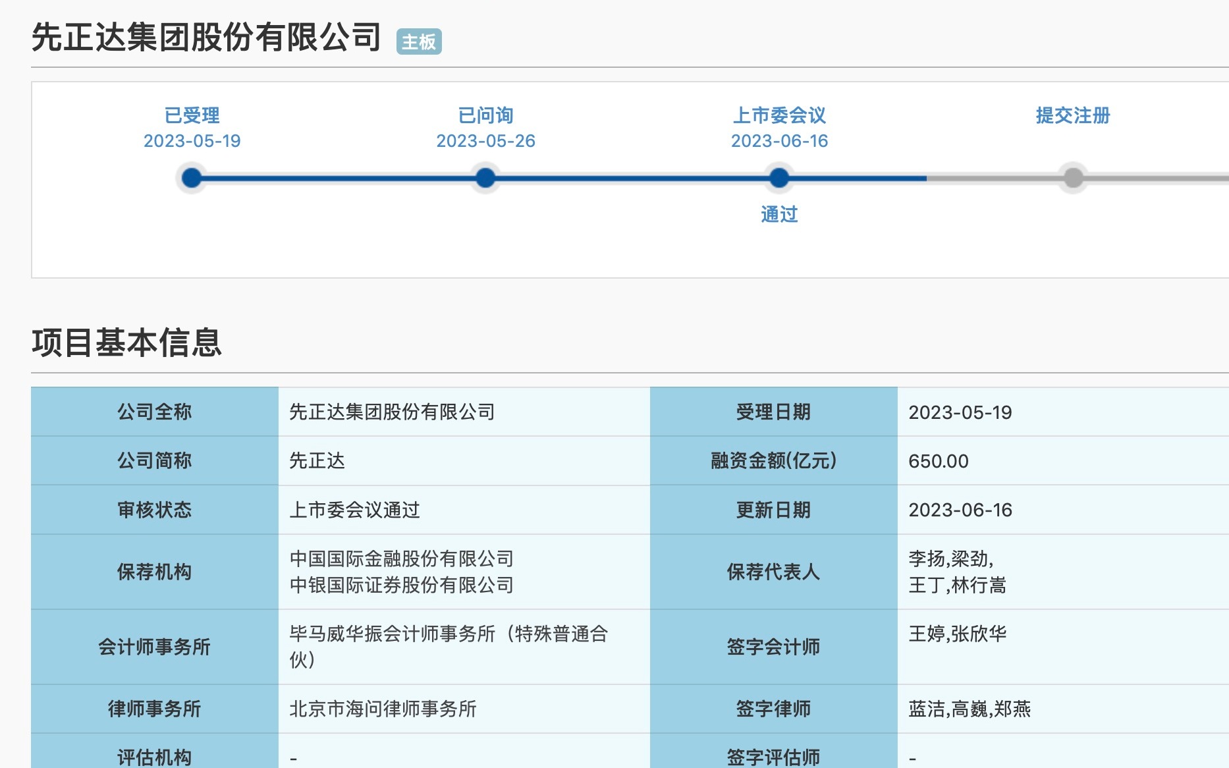The width and height of the screenshot is (1229, 768).
Task: Click the 650.00 financing amount value
Action: 938,461
